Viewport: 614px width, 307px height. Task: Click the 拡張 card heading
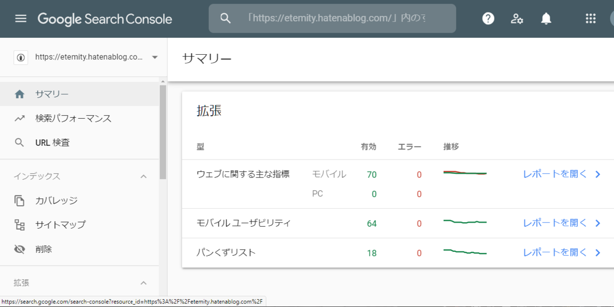click(209, 111)
